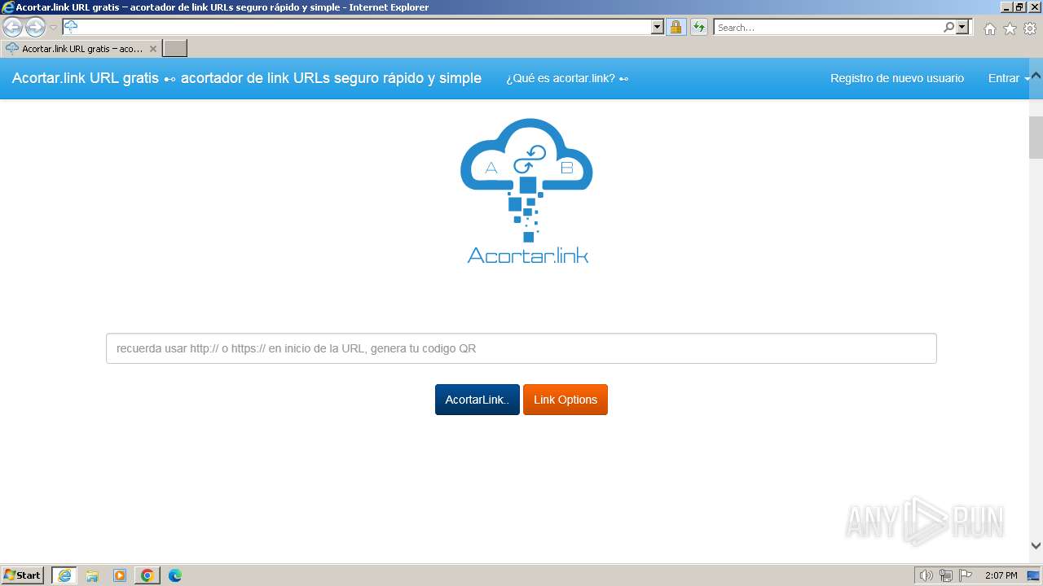Image resolution: width=1043 pixels, height=586 pixels.
Task: Click the search magnifier icon
Action: click(948, 27)
